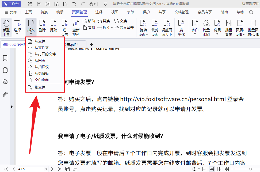Click the attachments paperclip icon in the sidebar
260x172 pixels.
[5, 94]
